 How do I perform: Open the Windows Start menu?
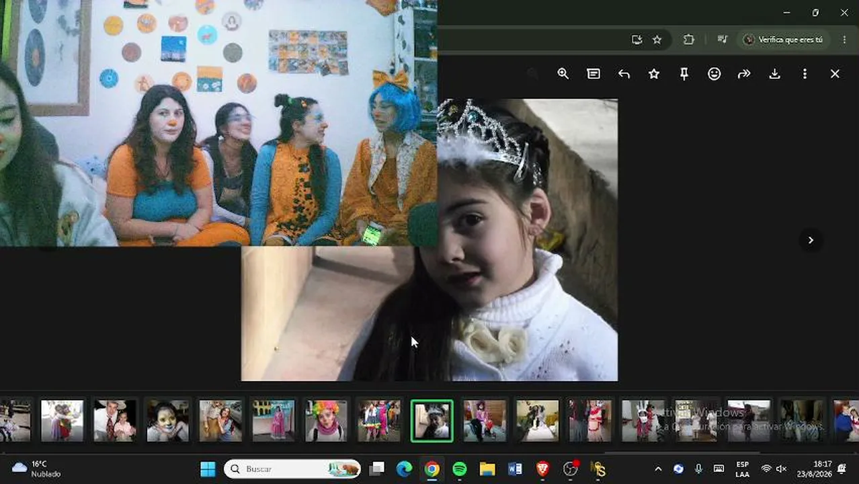[208, 469]
